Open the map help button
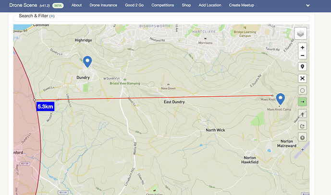The width and height of the screenshot is (331, 195). [x=302, y=138]
